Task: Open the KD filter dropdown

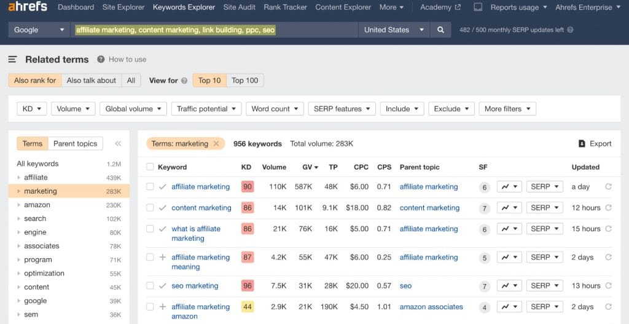Action: click(x=31, y=109)
